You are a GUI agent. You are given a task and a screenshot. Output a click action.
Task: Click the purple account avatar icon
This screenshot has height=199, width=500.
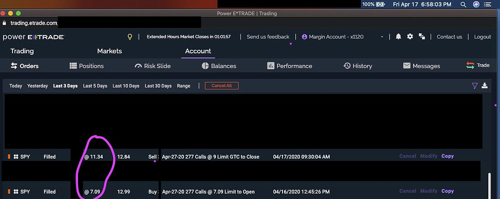(x=304, y=37)
